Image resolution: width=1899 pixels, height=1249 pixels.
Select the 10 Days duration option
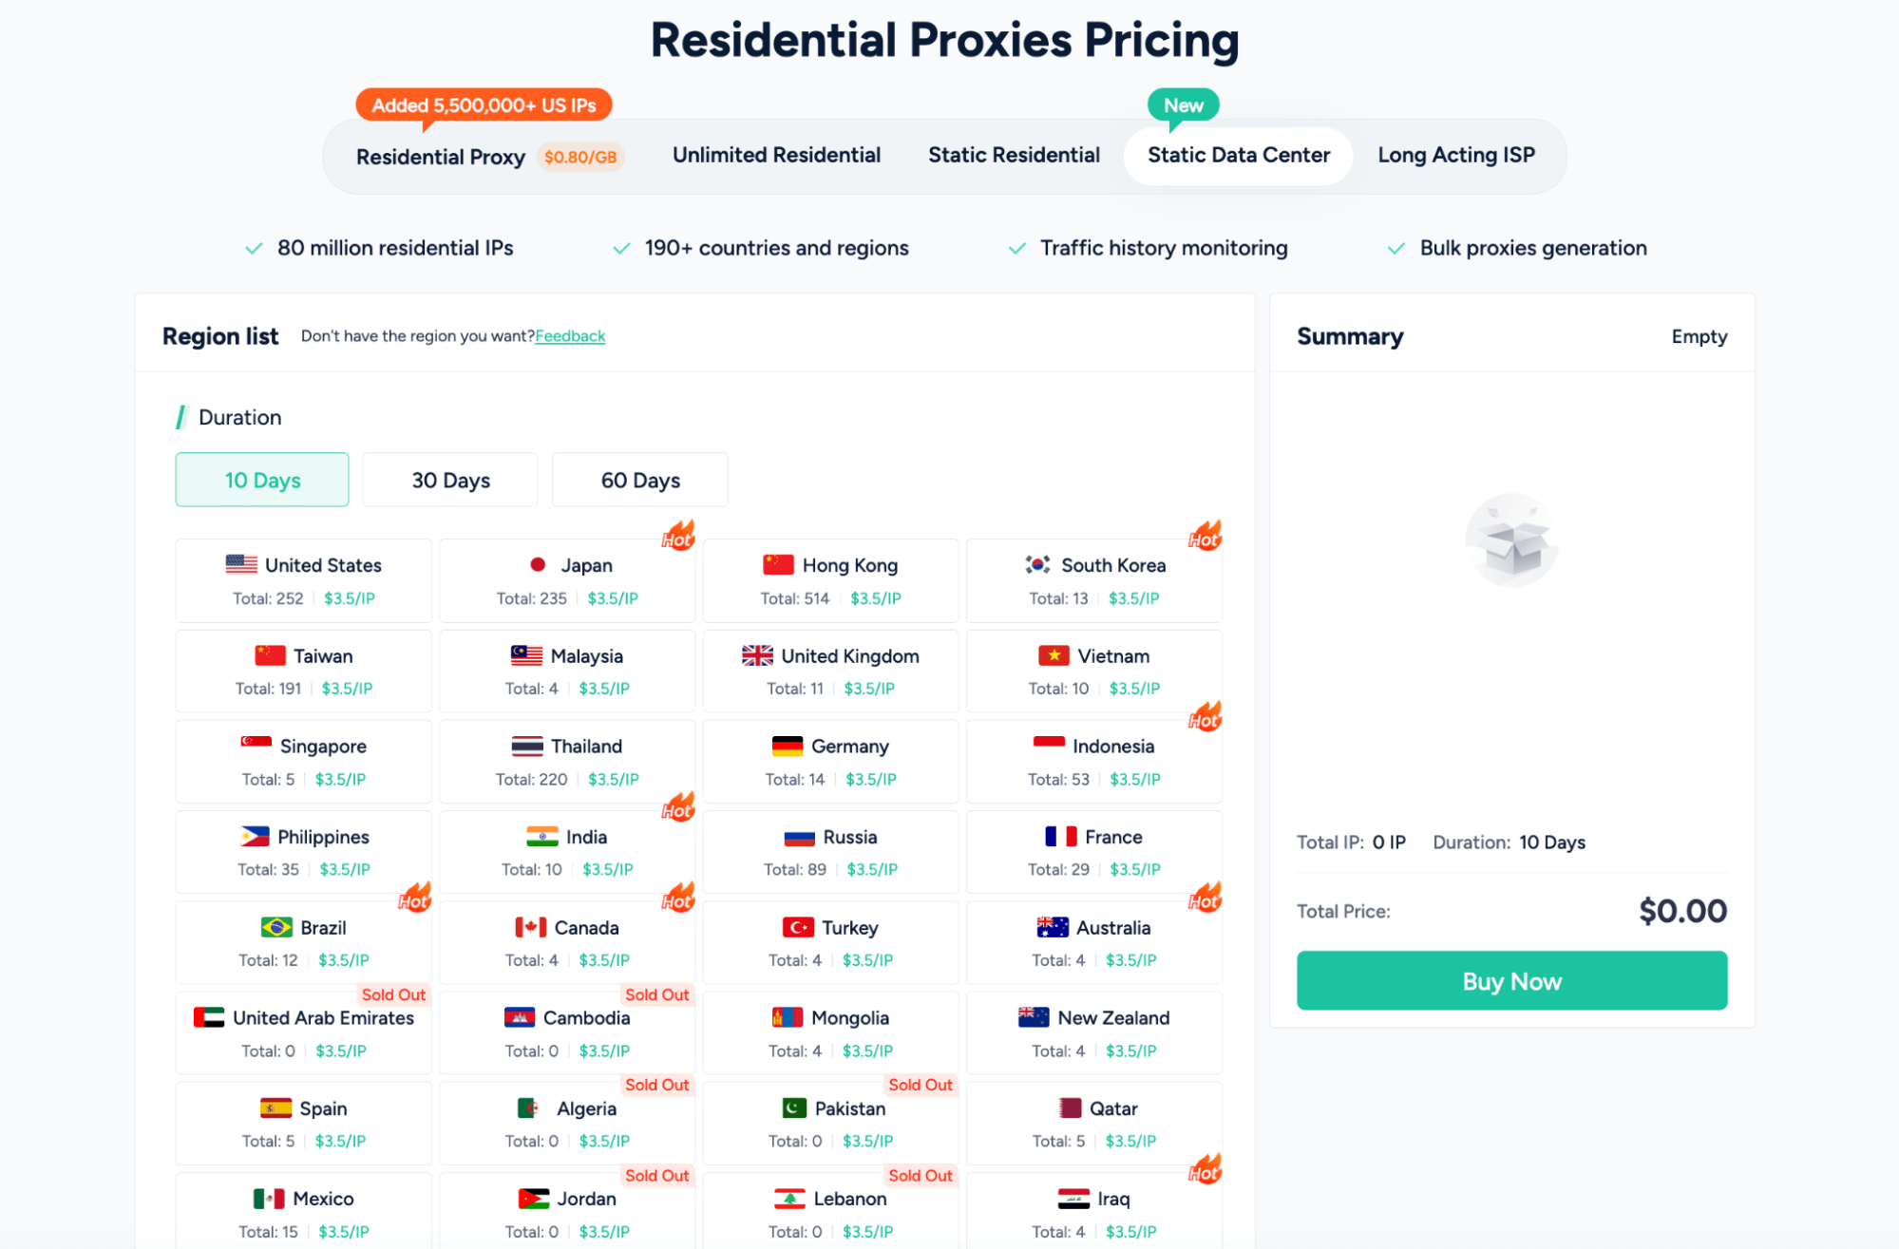[262, 480]
